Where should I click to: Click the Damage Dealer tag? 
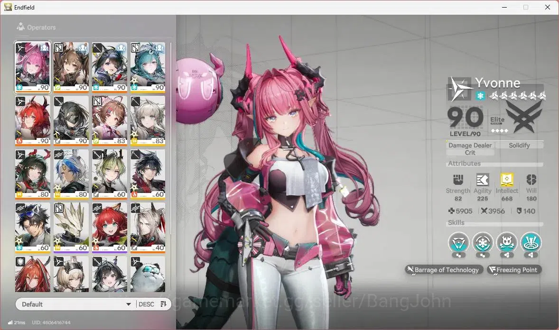(x=470, y=145)
